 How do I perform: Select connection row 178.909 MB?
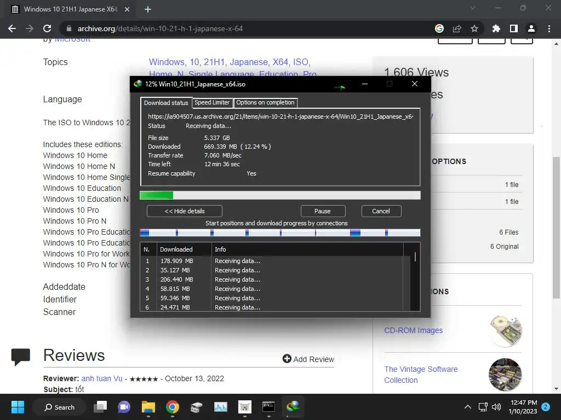(275, 261)
